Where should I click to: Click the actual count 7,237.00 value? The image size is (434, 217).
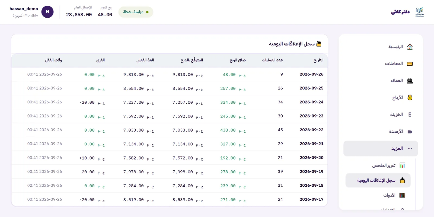click(x=139, y=103)
